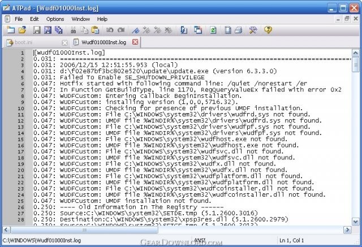The height and width of the screenshot is (247, 362).
Task: Click the line Failed To Enable SE_SHUTDOWN_PRIVILEGE
Action: pos(119,77)
